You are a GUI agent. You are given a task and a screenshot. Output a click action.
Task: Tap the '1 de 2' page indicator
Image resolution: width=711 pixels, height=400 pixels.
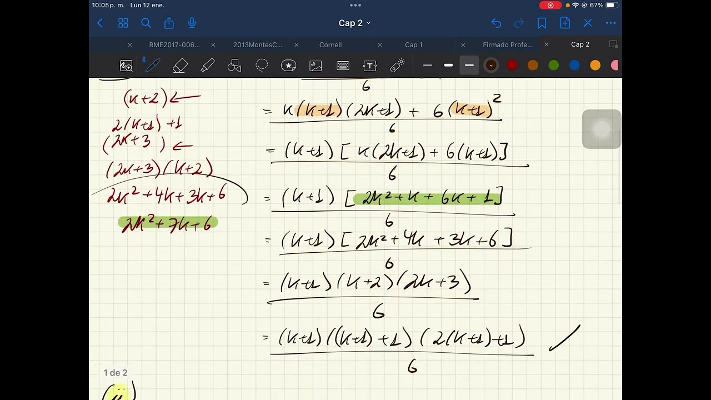tap(116, 373)
